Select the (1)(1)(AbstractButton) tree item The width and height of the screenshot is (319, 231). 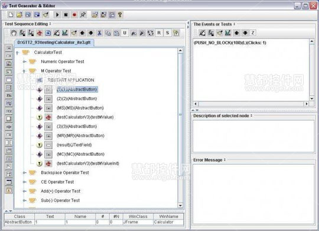[x=77, y=89]
